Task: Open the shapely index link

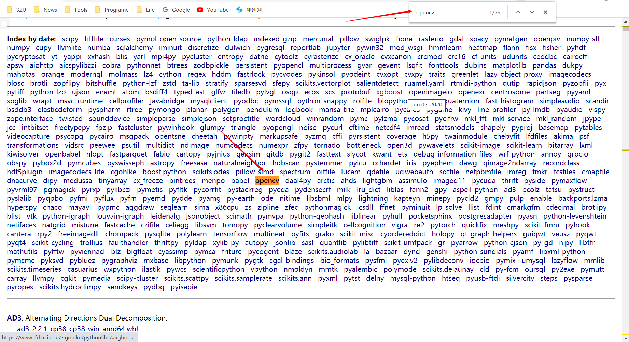Action: click(493, 128)
